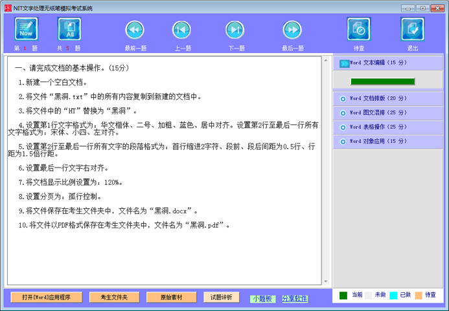449x311 pixels.
Task: Click the exit (退出) icon
Action: pyautogui.click(x=413, y=29)
